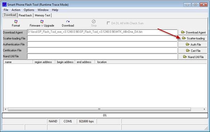210x132 pixels.
Task: Switch to the Memory Test tab
Action: (42, 15)
